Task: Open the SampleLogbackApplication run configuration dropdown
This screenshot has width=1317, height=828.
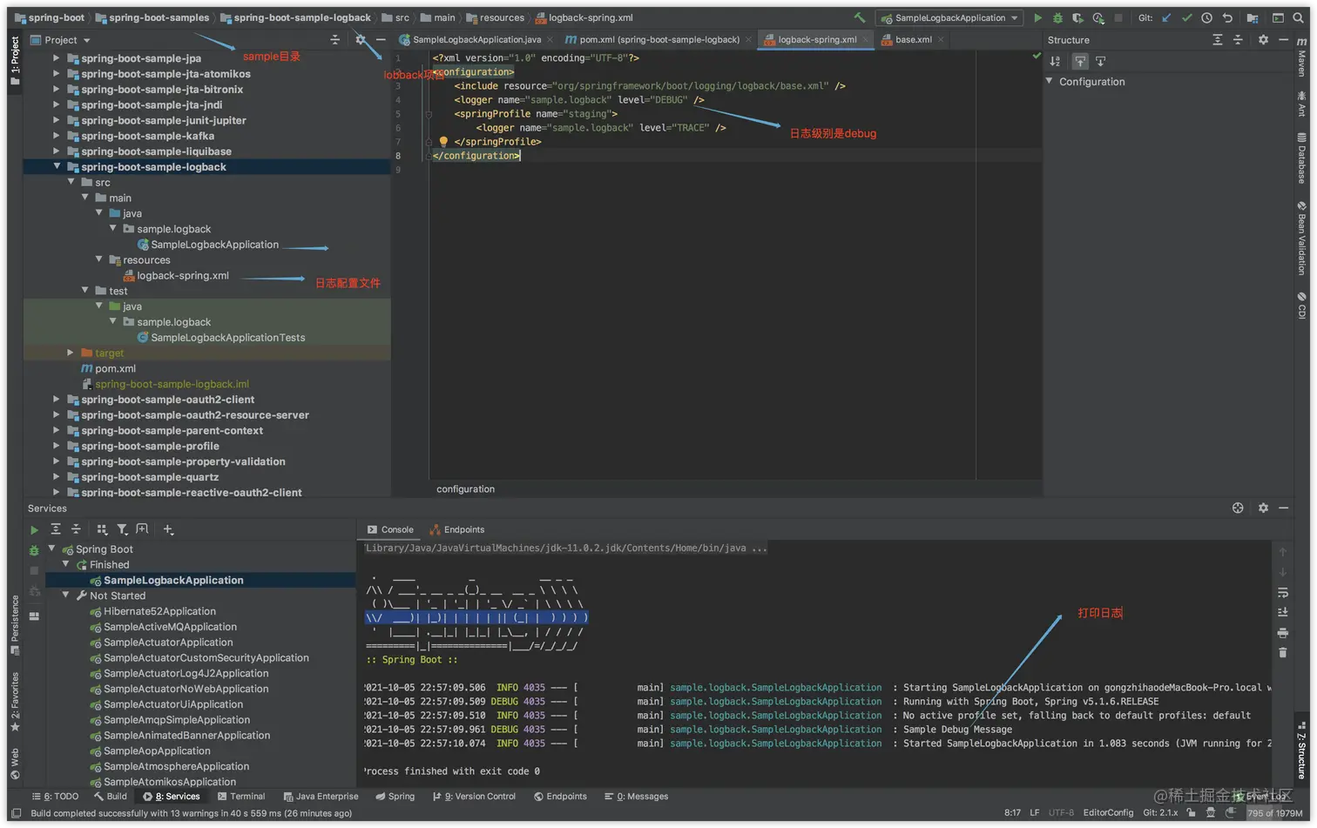Action: click(x=949, y=17)
